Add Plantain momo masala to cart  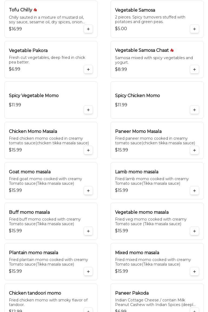click(88, 272)
